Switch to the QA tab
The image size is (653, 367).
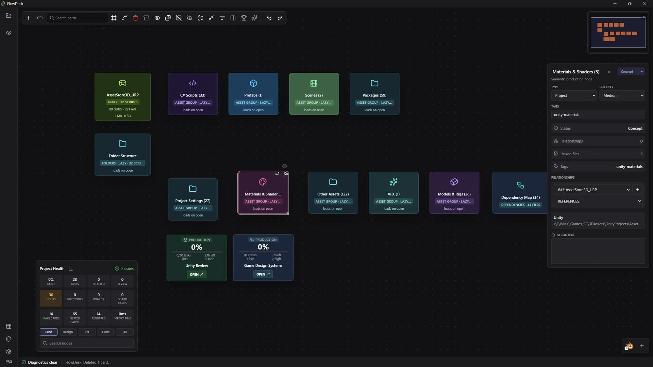[x=125, y=332]
